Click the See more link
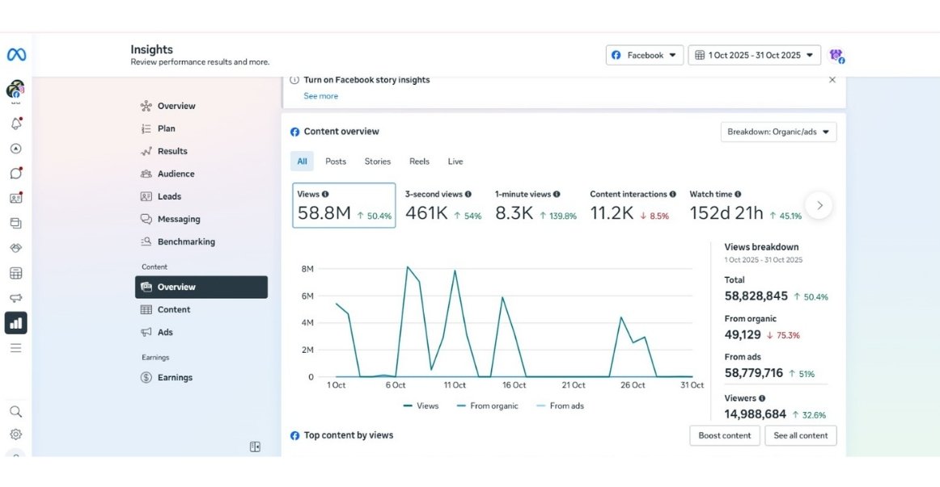The height and width of the screenshot is (487, 940). 320,96
